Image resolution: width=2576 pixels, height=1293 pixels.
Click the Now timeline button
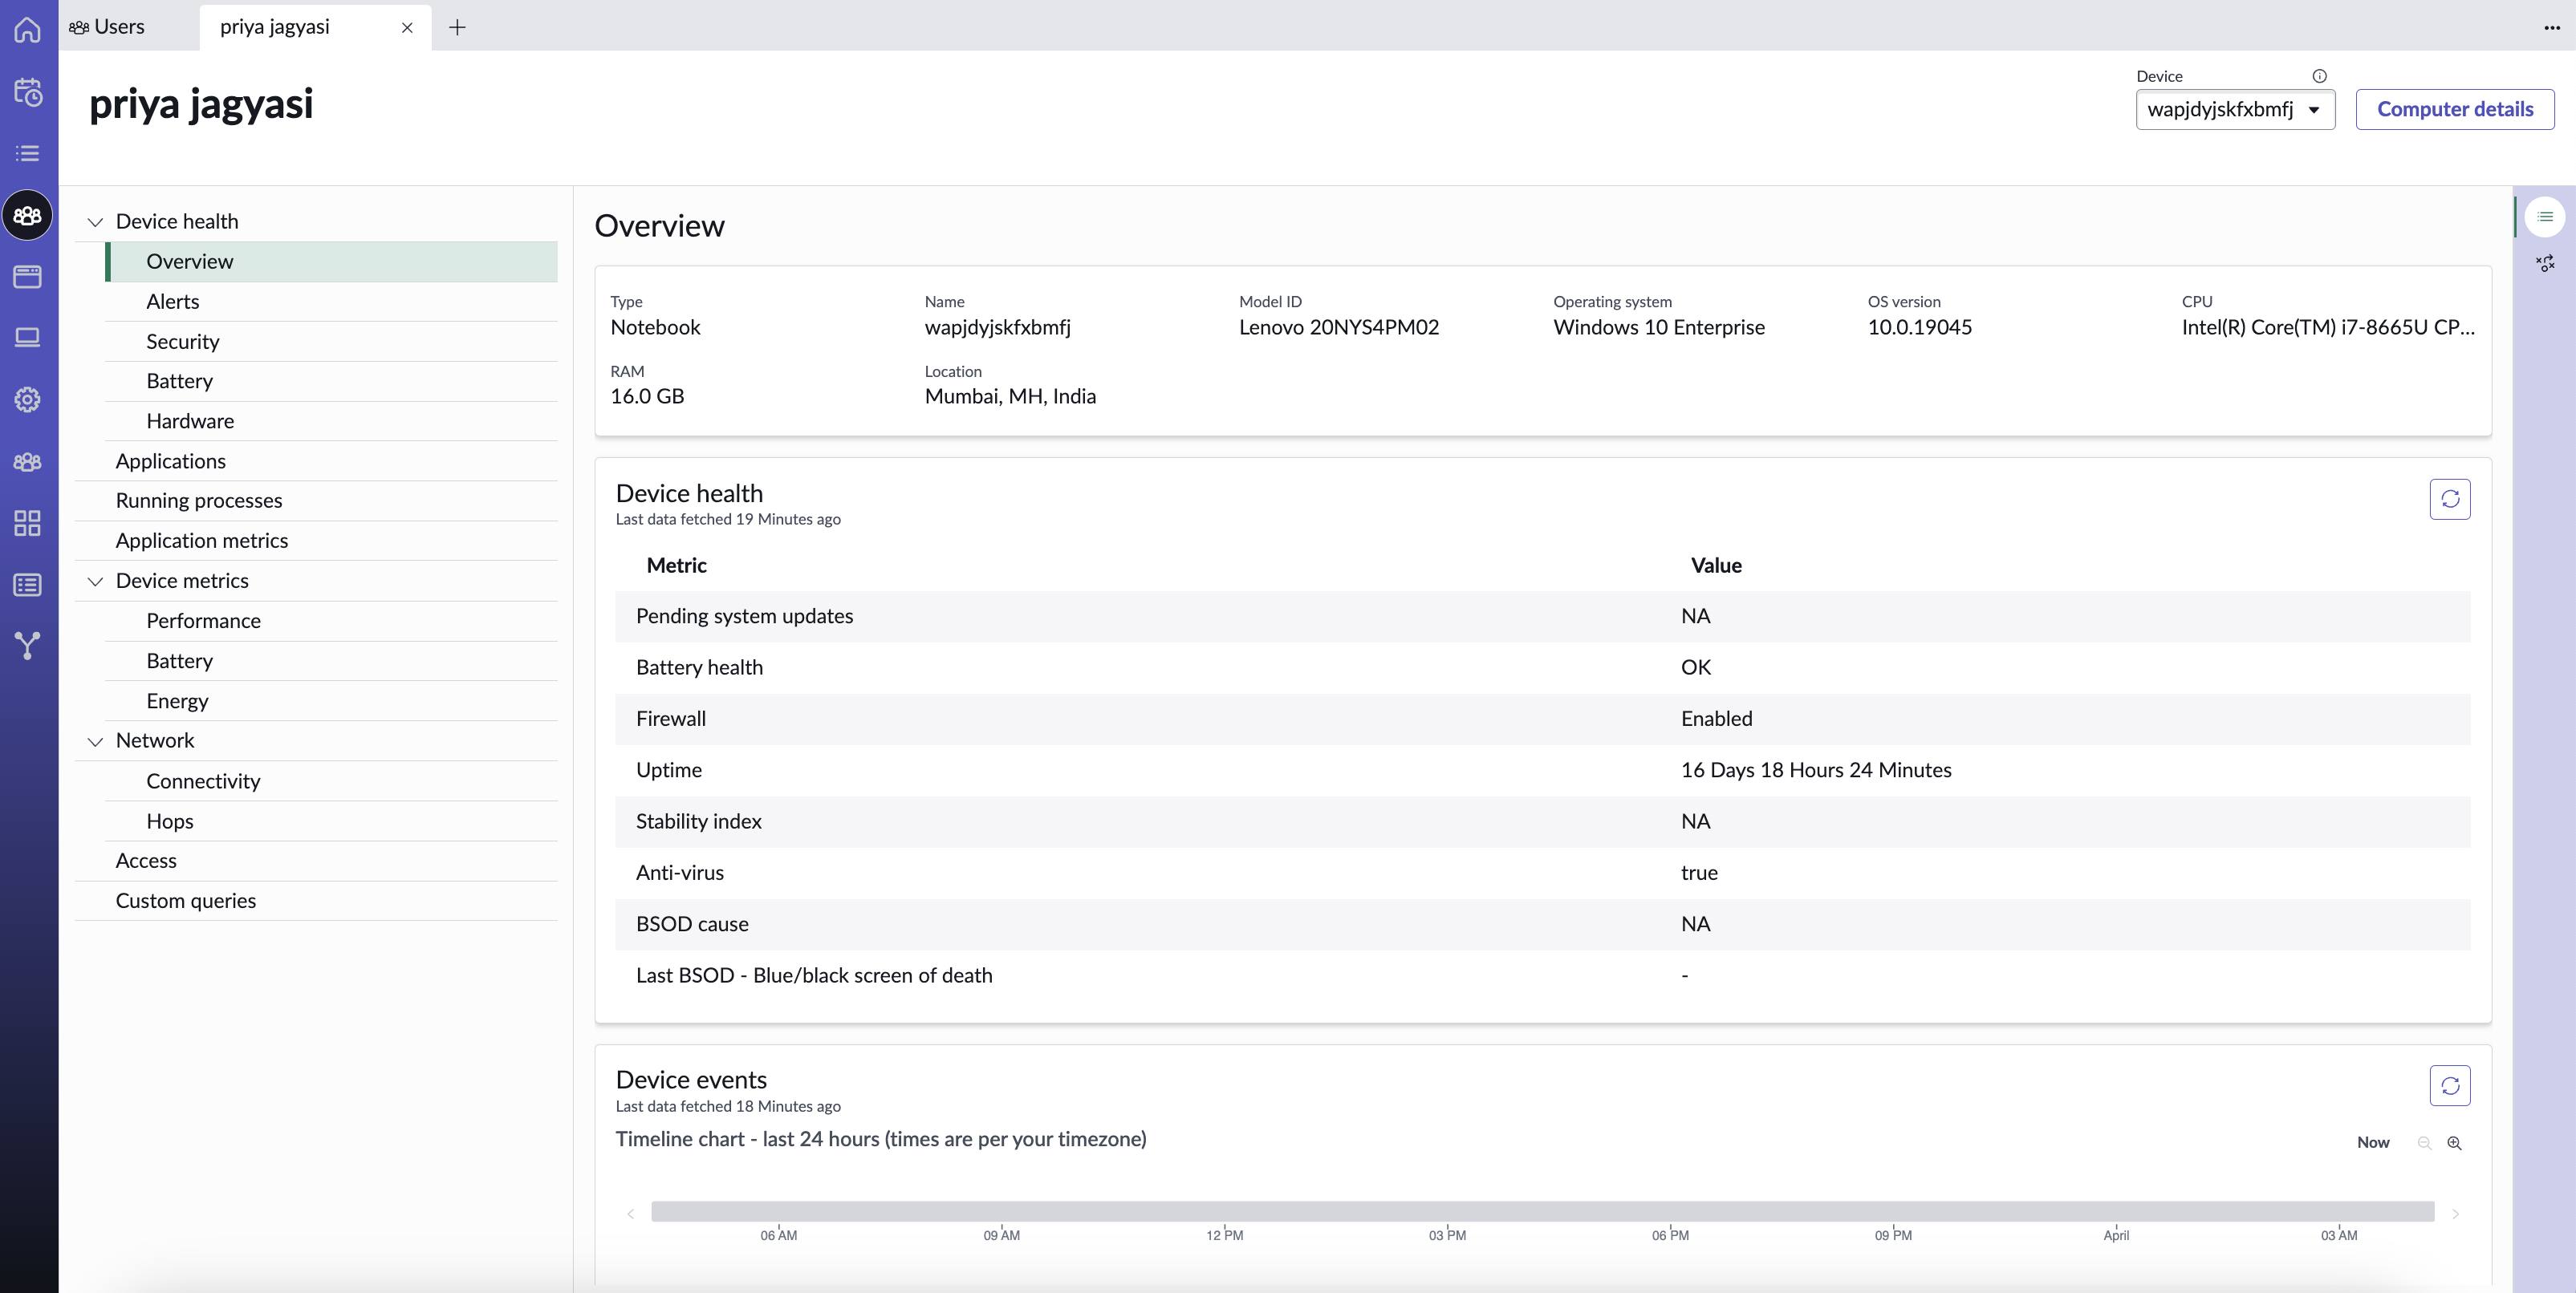pos(2372,1143)
